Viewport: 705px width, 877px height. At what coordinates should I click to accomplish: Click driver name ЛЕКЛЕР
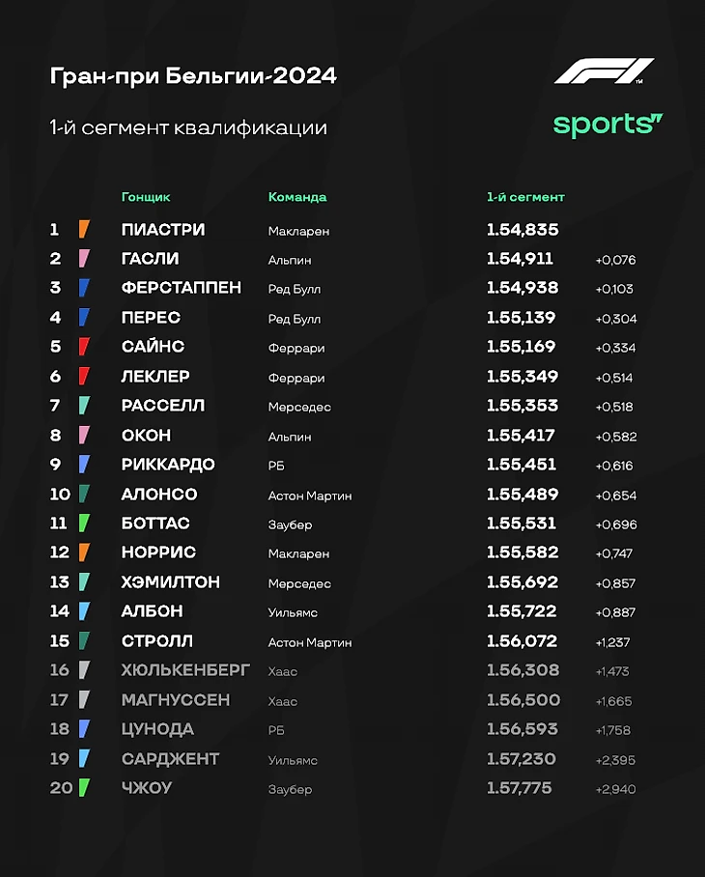pos(155,377)
